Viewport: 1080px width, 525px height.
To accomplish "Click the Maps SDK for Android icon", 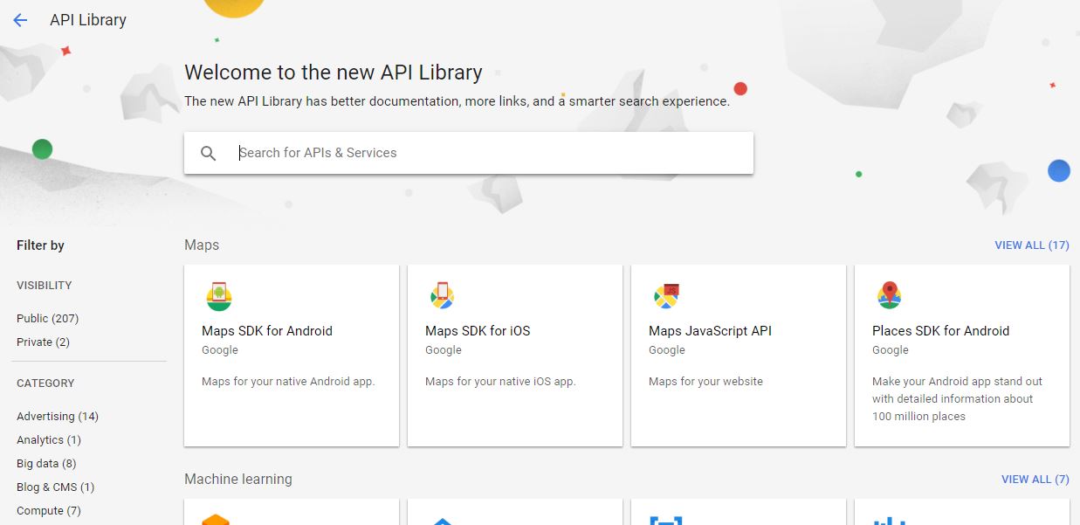I will coord(219,296).
